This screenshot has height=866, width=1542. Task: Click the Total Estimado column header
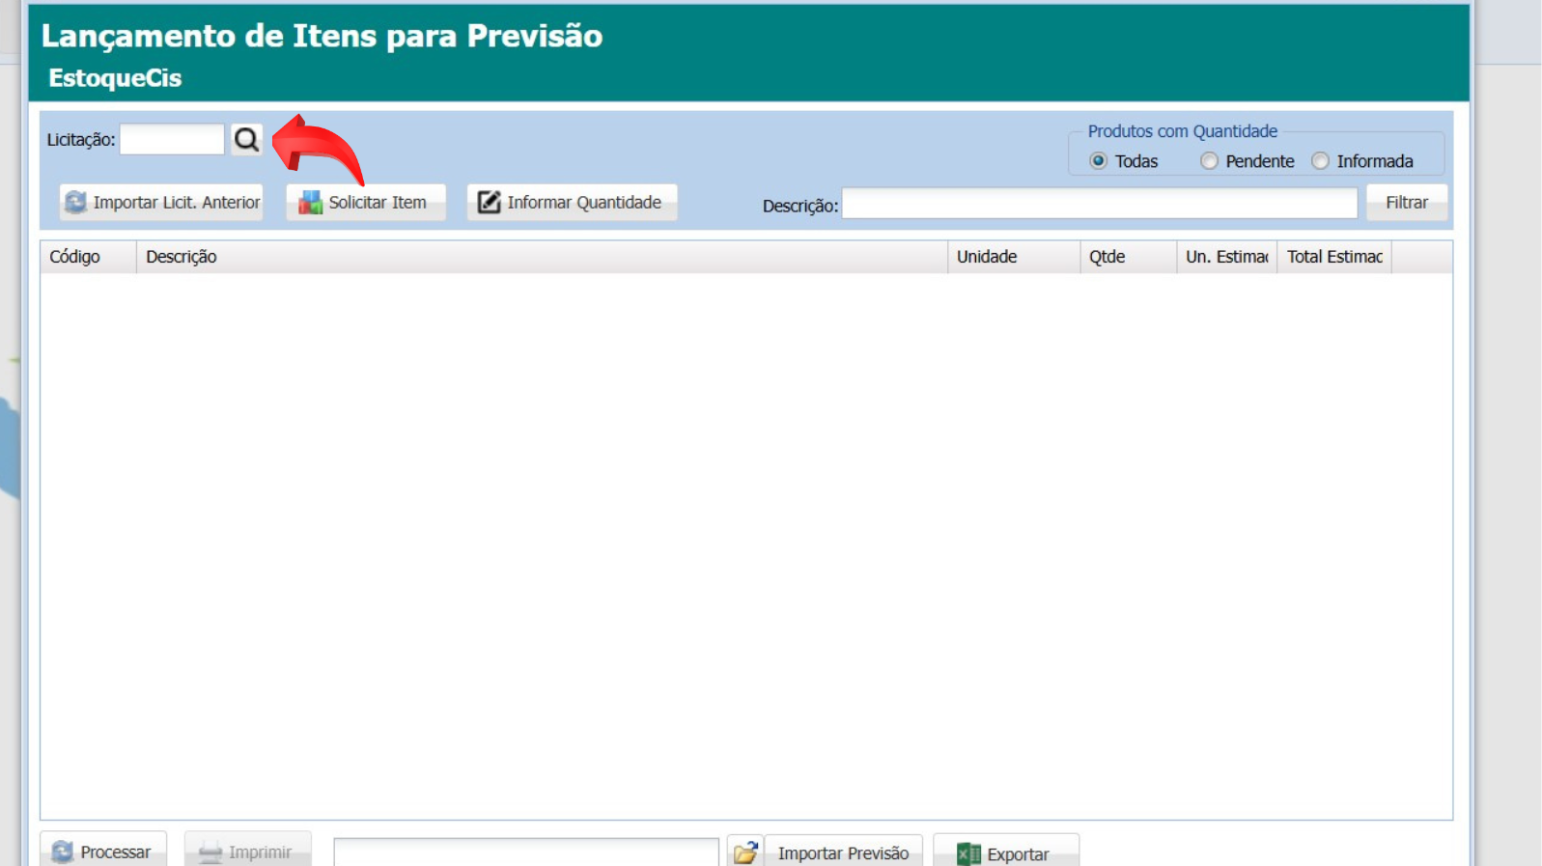point(1333,257)
